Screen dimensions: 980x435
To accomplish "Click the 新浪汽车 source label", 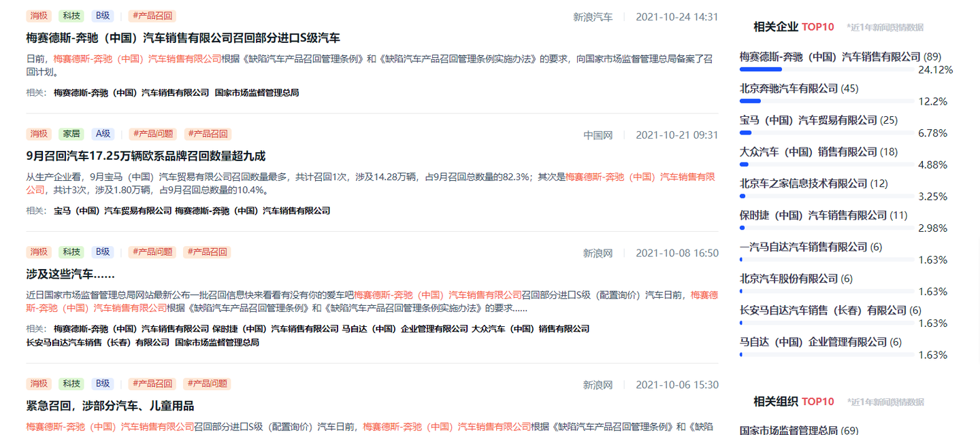I will tap(593, 17).
